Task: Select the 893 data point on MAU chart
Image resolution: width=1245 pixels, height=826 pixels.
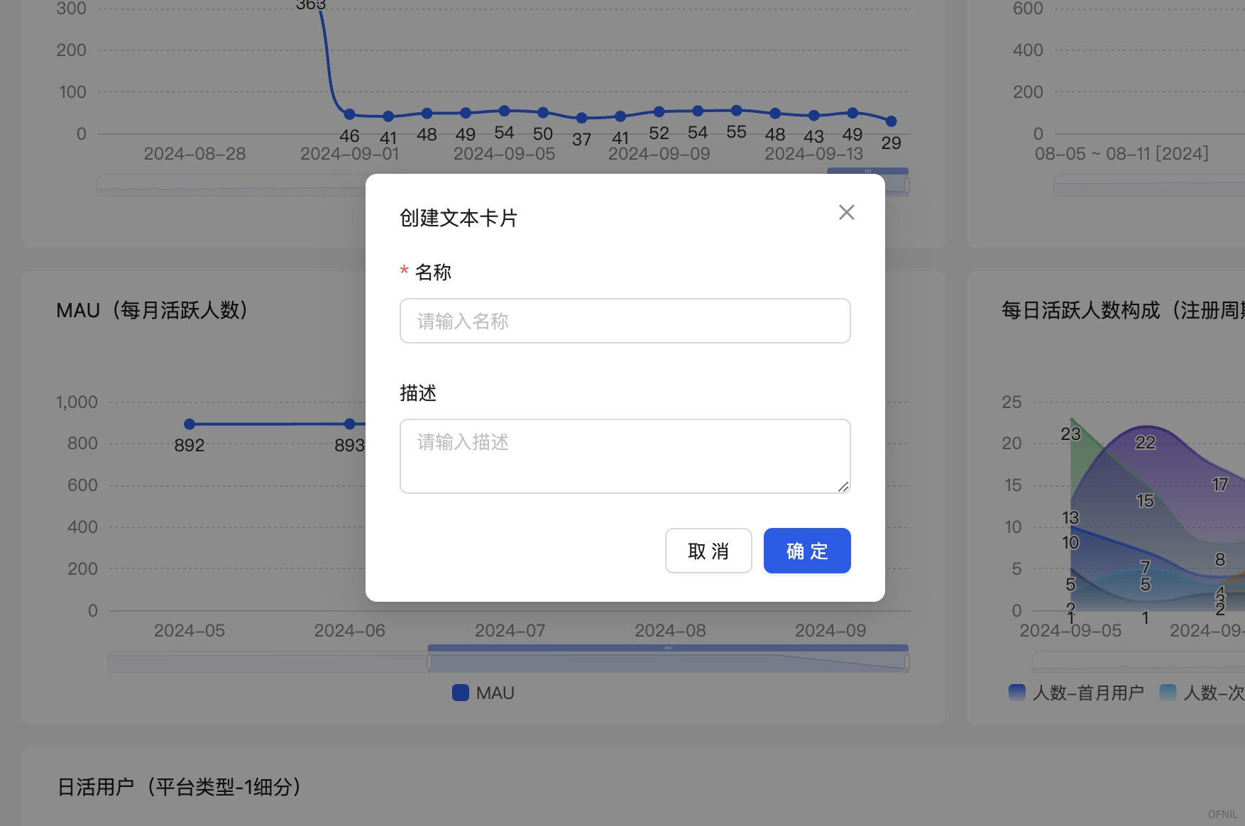Action: pos(349,424)
